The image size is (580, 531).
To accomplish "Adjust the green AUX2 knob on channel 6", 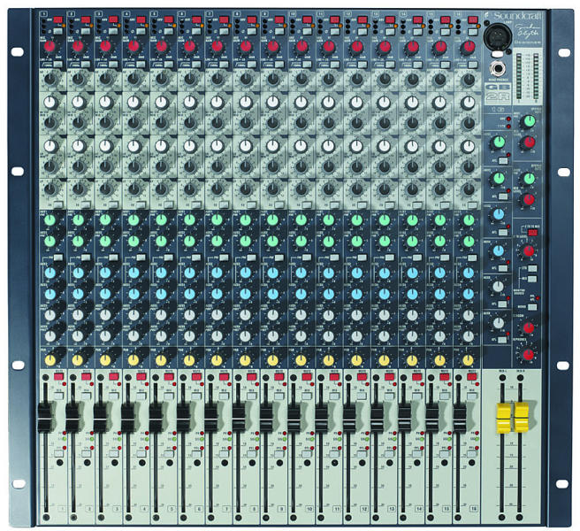I will click(x=189, y=241).
